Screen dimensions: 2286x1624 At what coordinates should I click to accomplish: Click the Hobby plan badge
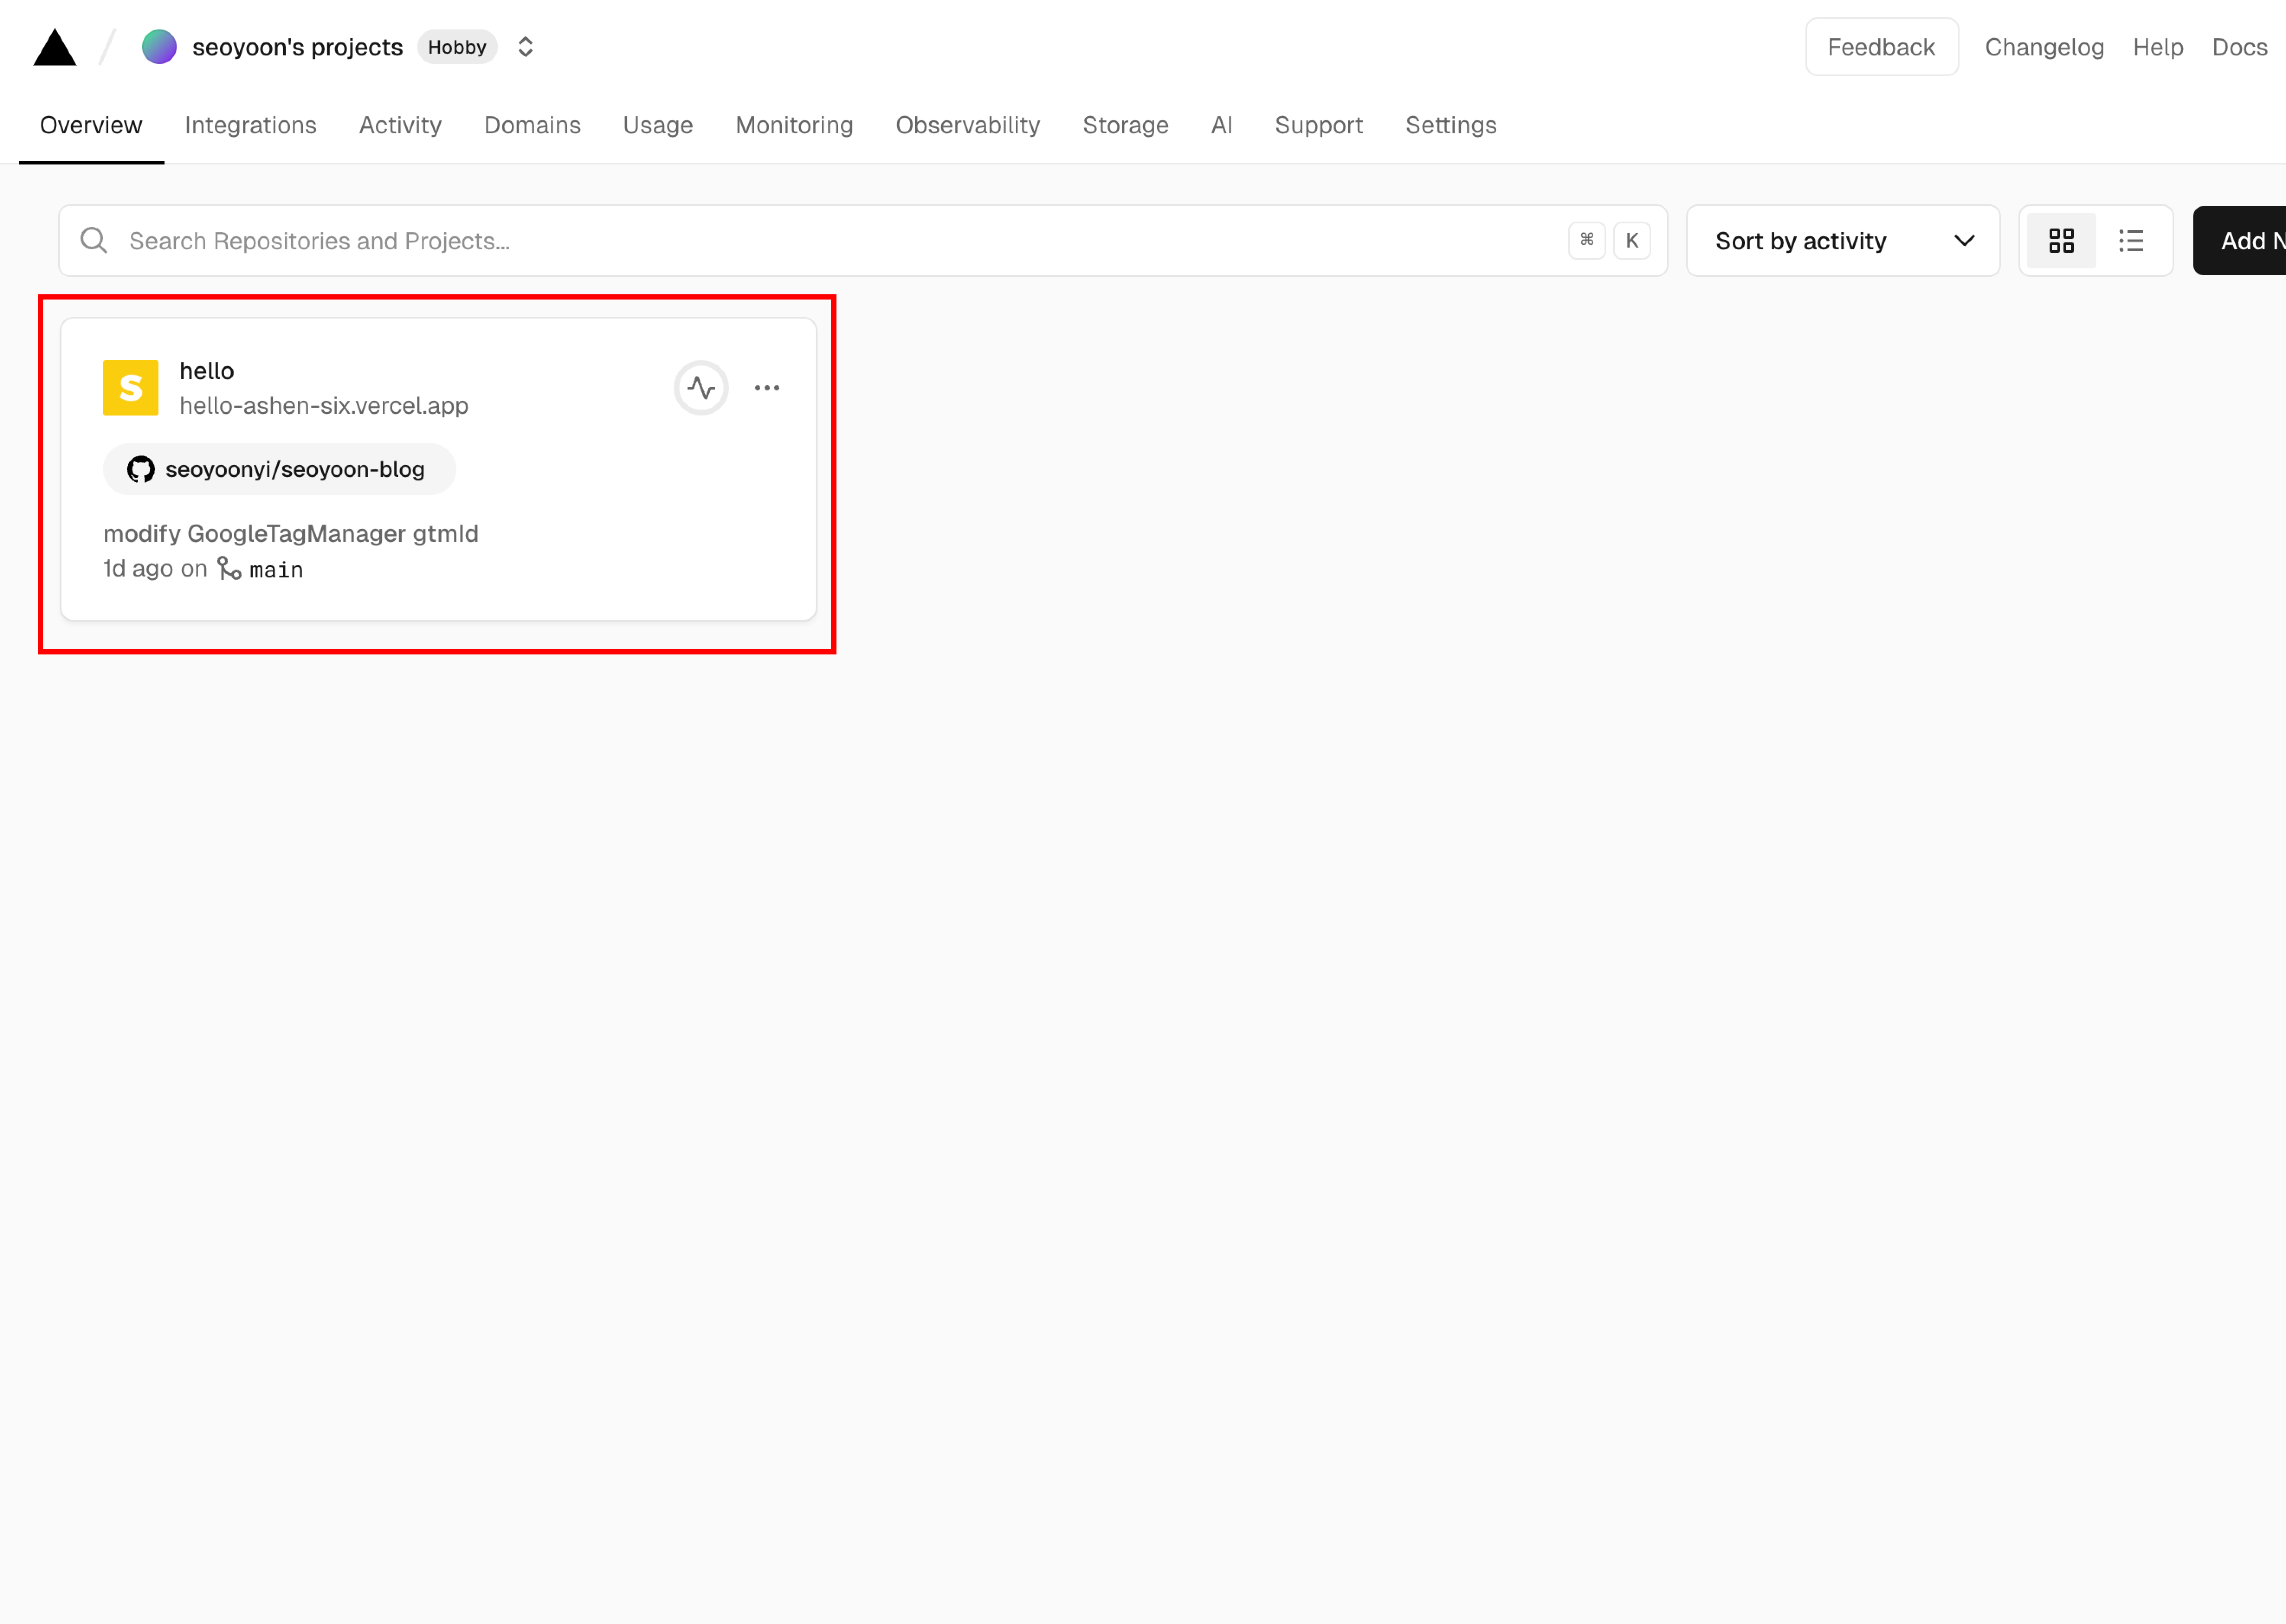pyautogui.click(x=457, y=47)
